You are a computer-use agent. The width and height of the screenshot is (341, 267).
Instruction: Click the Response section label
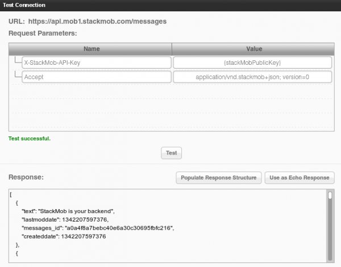click(26, 178)
